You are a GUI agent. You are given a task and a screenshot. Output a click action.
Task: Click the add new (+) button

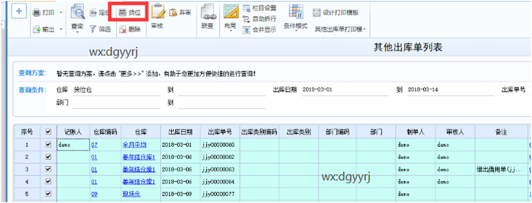pyautogui.click(x=19, y=11)
